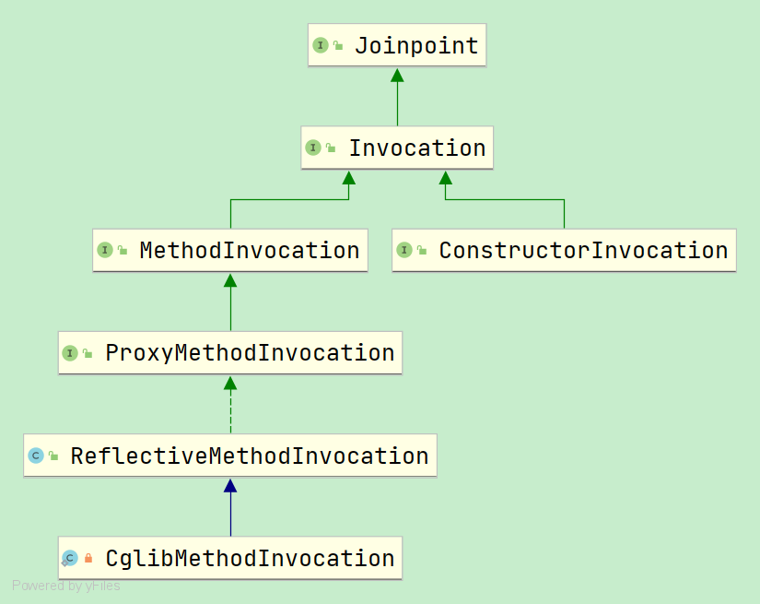Select the ProxyMethodInvocation node label

pyautogui.click(x=250, y=353)
